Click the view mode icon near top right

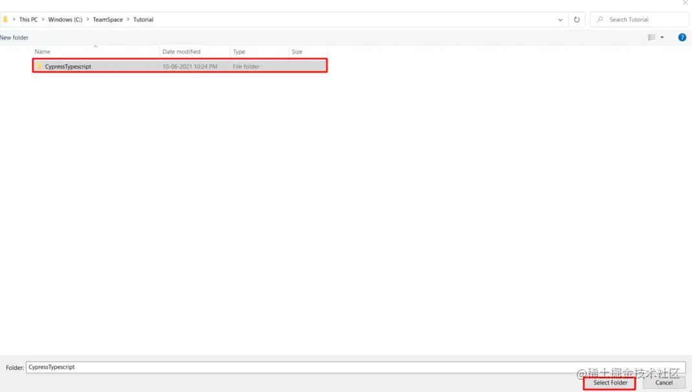pyautogui.click(x=651, y=37)
